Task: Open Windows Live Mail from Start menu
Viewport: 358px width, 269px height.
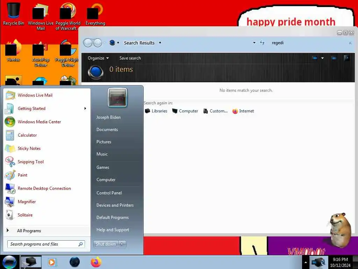Action: (x=47, y=95)
